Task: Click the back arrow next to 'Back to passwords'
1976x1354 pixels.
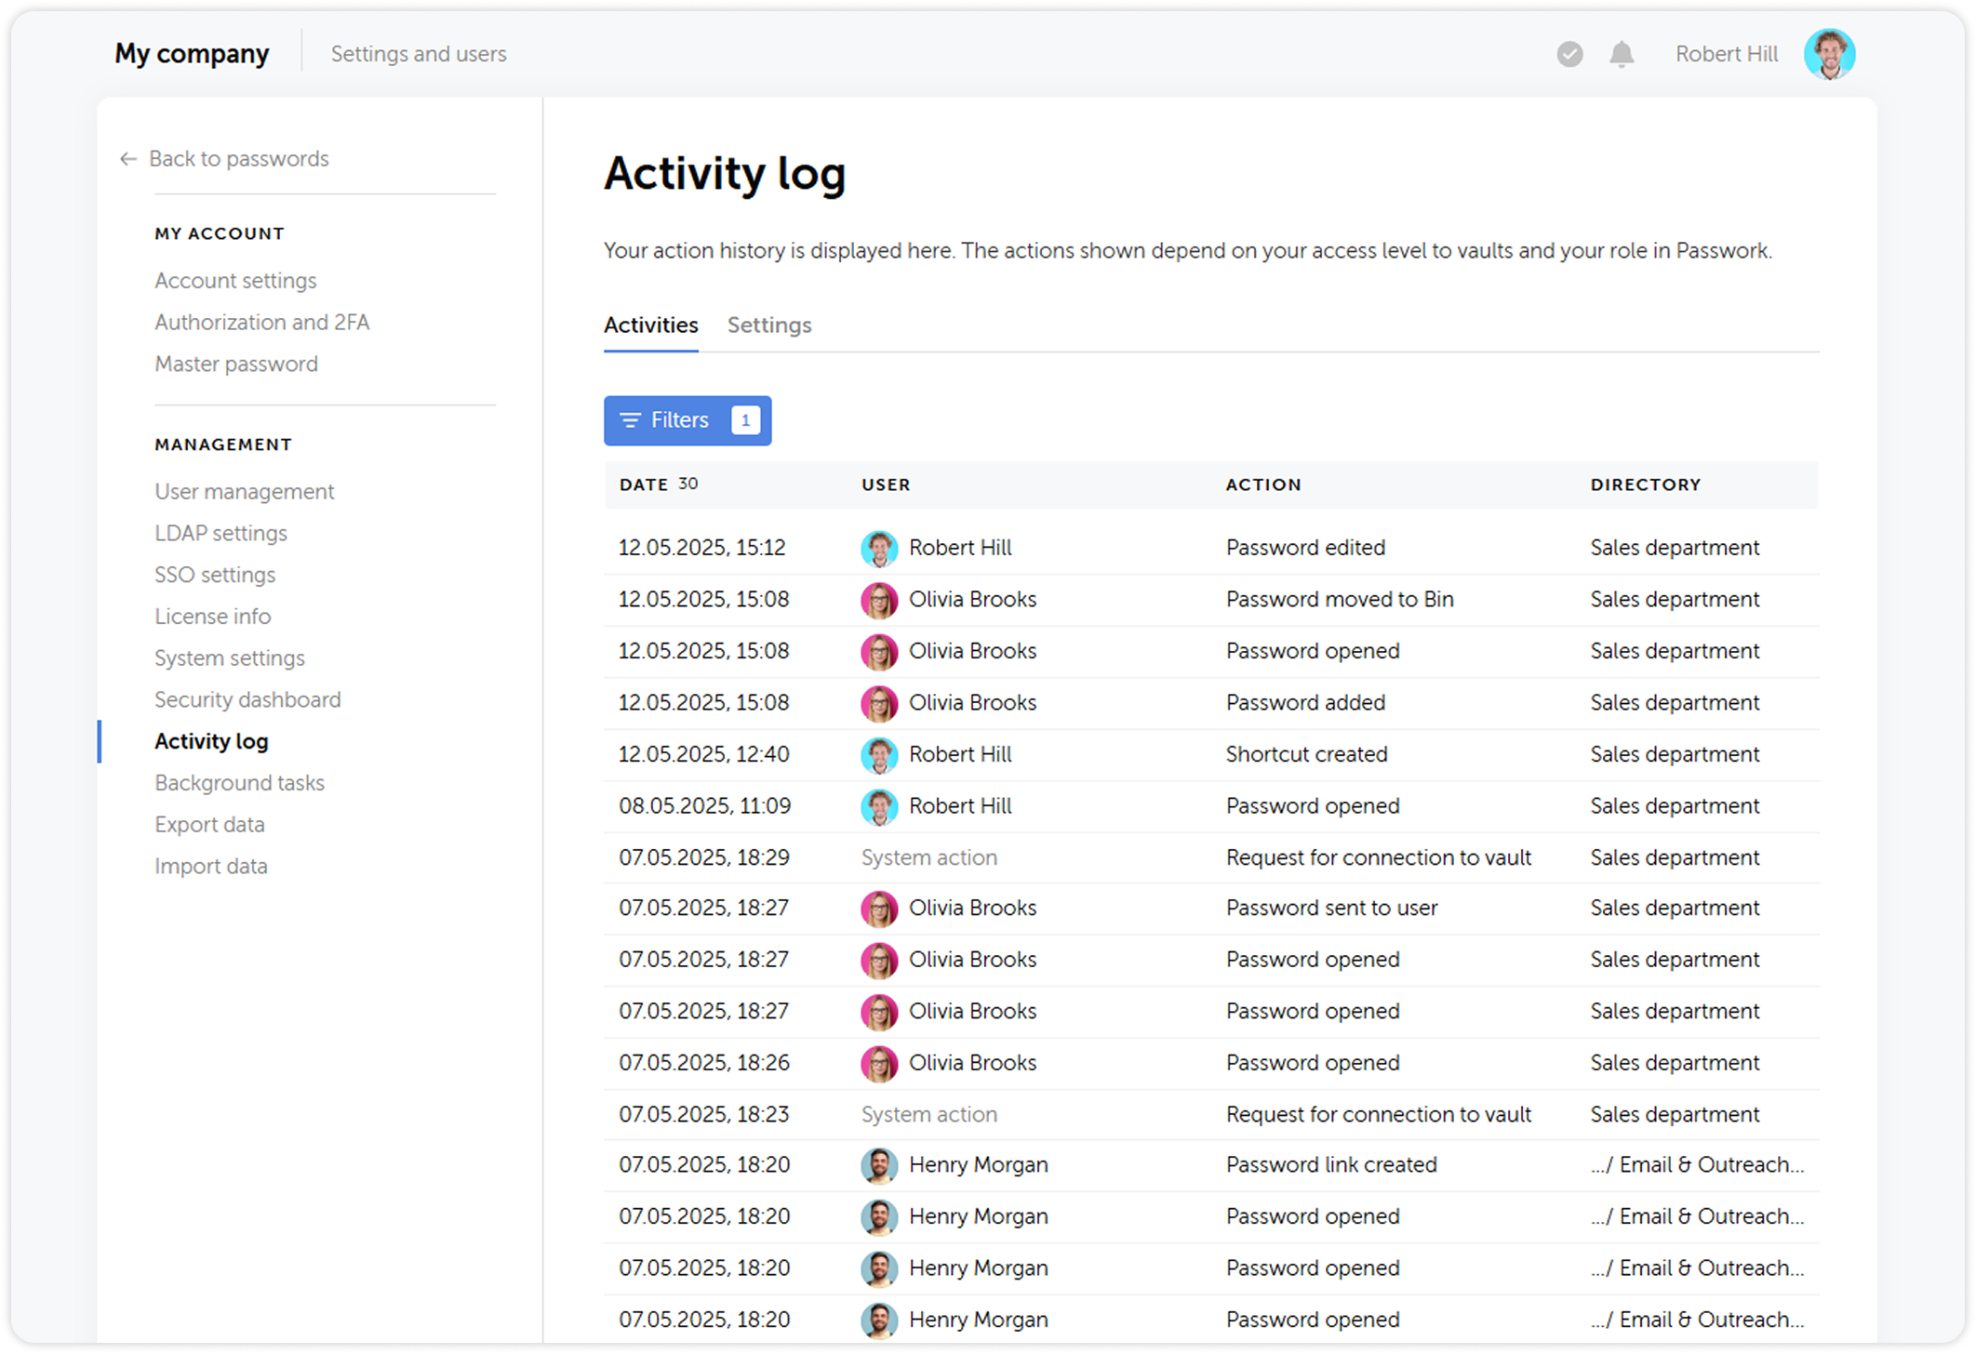Action: (x=127, y=159)
